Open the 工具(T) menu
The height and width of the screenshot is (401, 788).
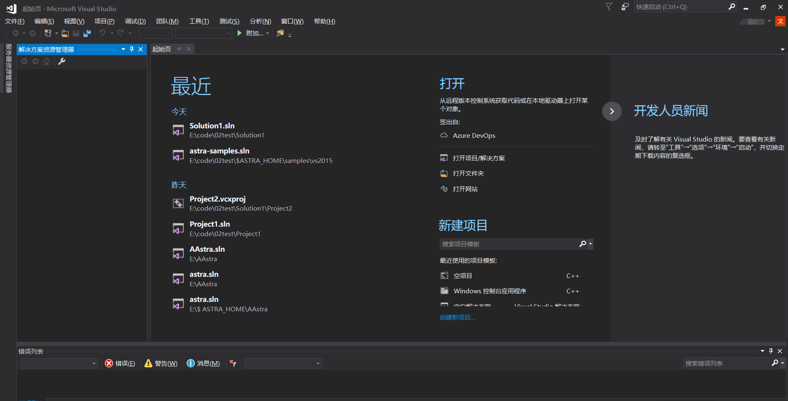click(x=199, y=21)
